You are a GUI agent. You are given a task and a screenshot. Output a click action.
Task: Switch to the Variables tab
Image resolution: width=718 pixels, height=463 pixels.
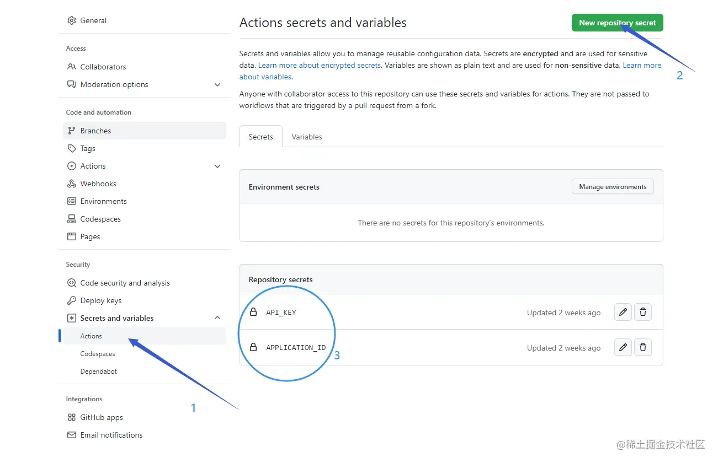(307, 137)
